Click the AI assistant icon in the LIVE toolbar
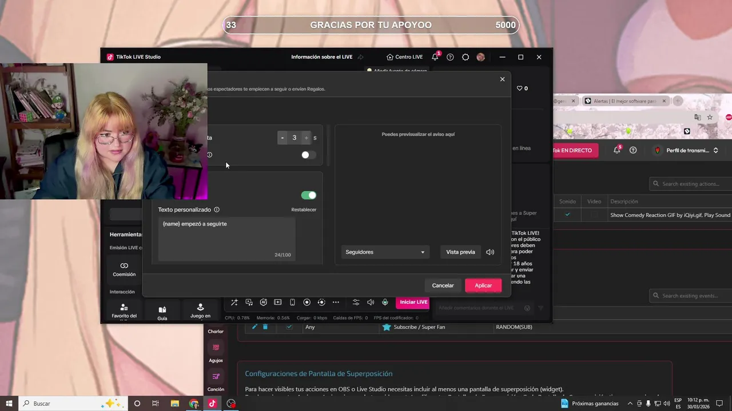The image size is (732, 411). coord(263,302)
